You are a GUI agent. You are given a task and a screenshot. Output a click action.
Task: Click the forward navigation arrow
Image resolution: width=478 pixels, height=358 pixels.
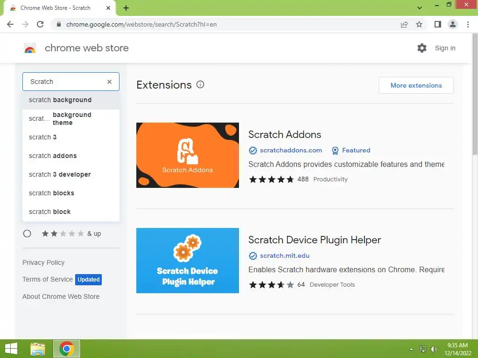(x=25, y=24)
